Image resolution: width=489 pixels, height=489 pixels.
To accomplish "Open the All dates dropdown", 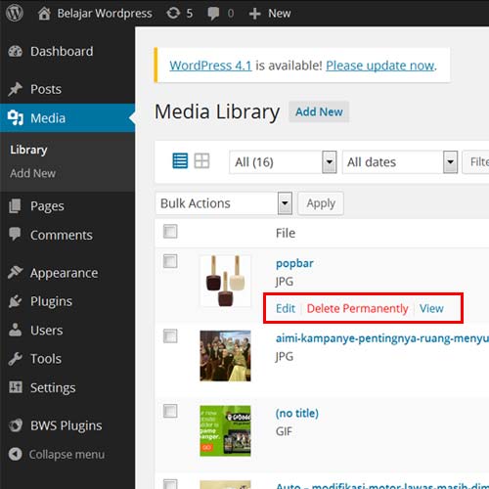I will [400, 162].
